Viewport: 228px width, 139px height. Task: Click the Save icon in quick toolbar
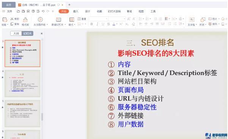tap(23, 11)
